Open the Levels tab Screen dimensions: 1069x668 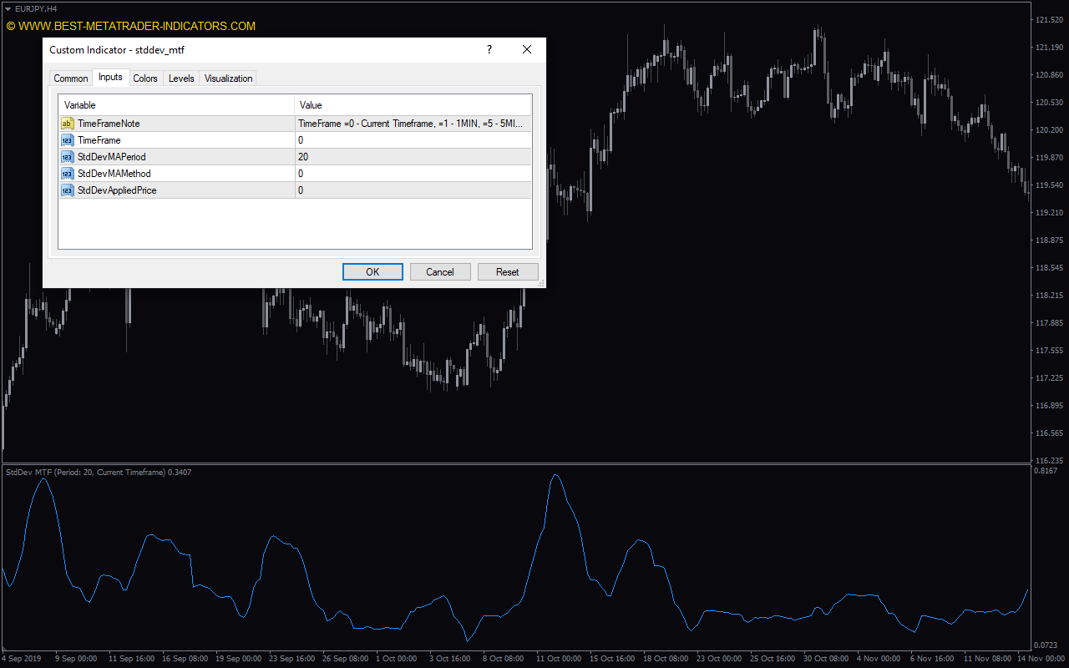181,78
